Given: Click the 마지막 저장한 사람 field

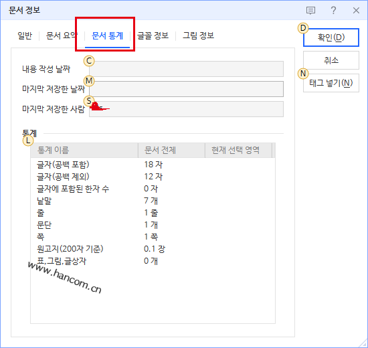Looking at the screenshot, I should click(x=187, y=109).
